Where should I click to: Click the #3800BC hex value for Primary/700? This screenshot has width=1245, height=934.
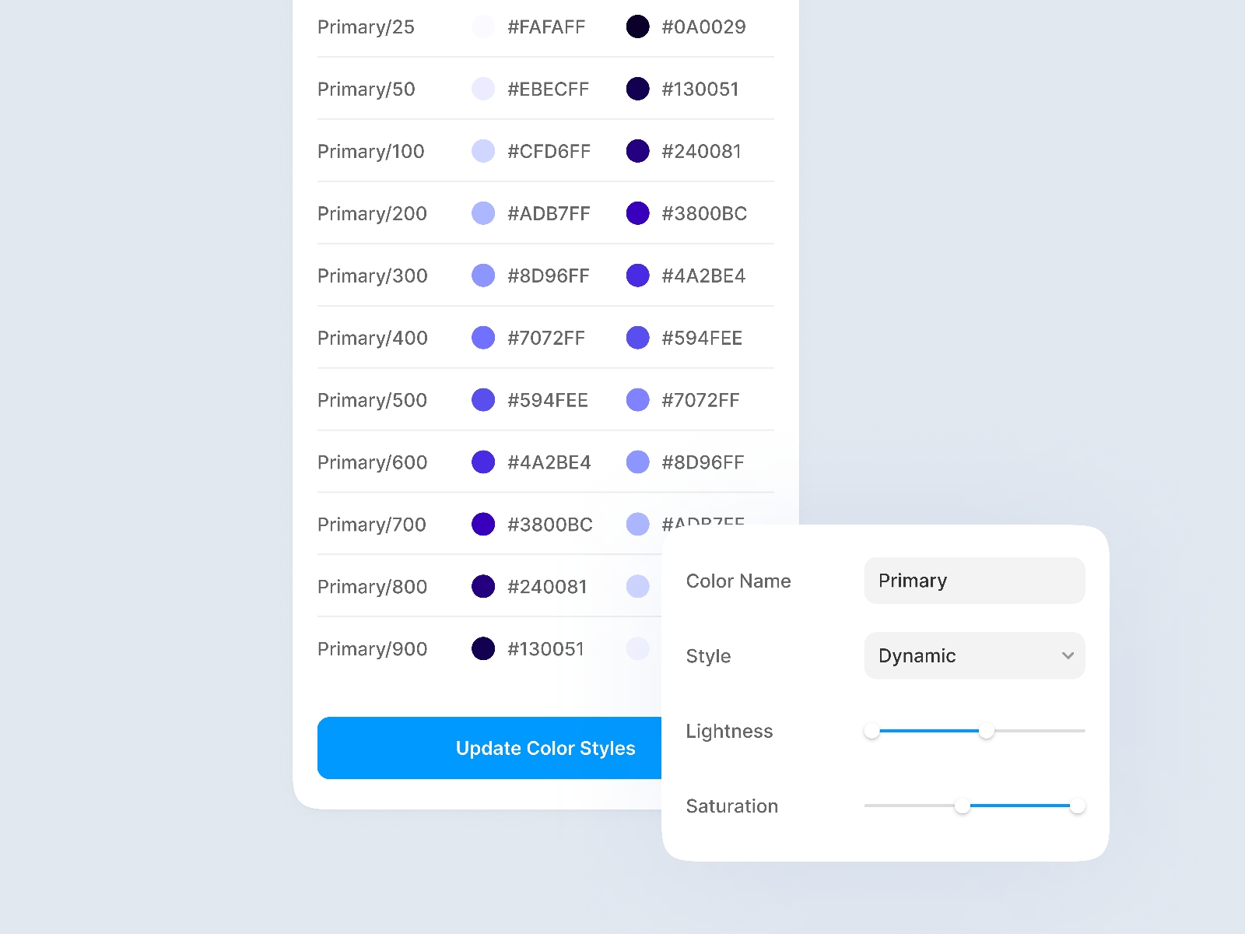549,525
